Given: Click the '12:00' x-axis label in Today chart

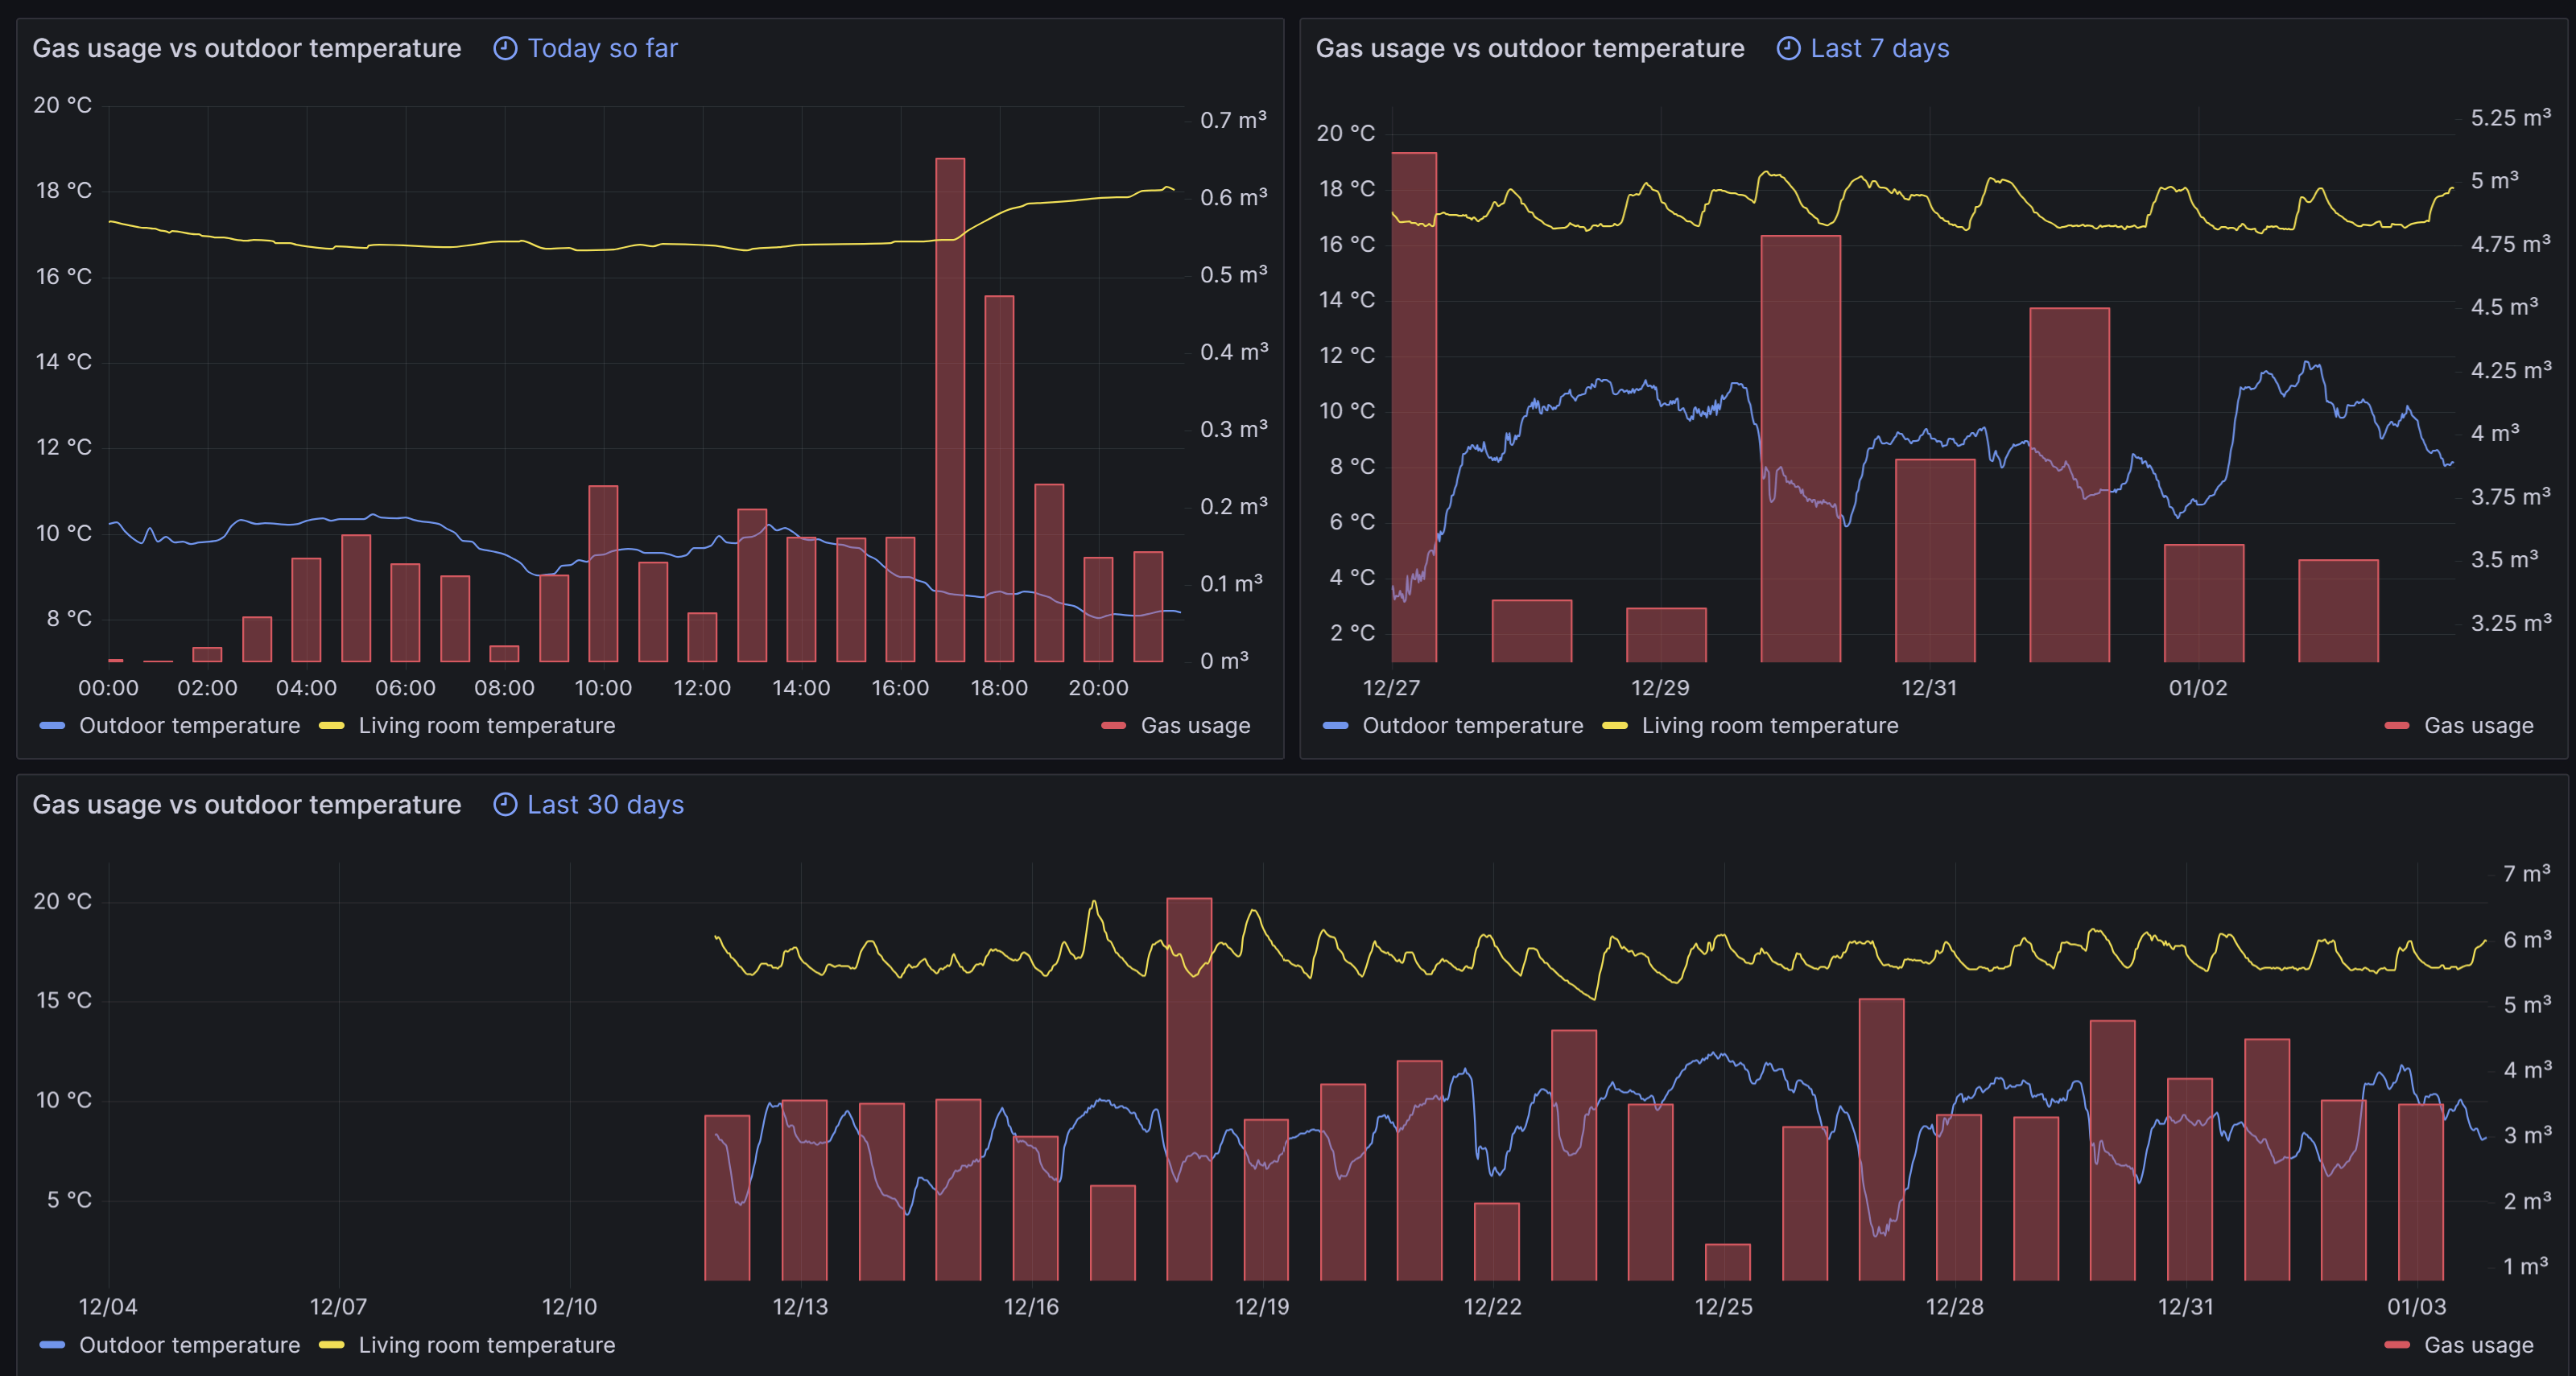Looking at the screenshot, I should click(702, 687).
